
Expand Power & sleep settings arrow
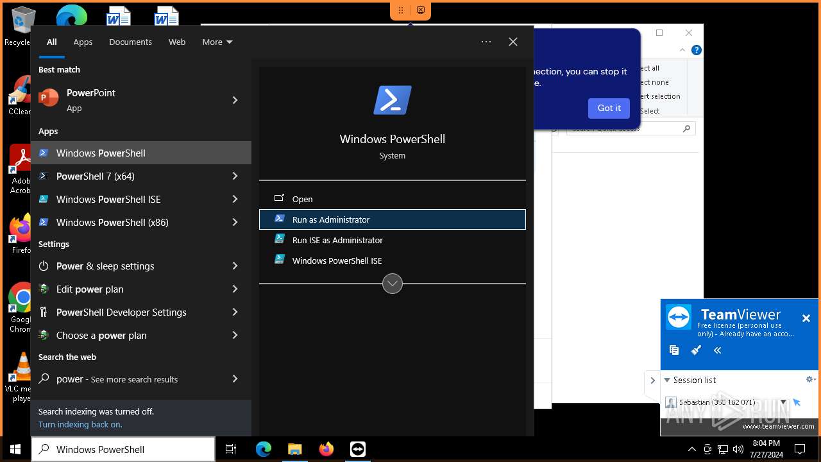click(235, 266)
